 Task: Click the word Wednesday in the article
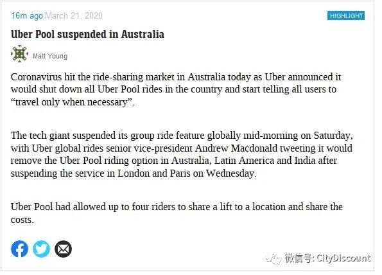point(231,173)
